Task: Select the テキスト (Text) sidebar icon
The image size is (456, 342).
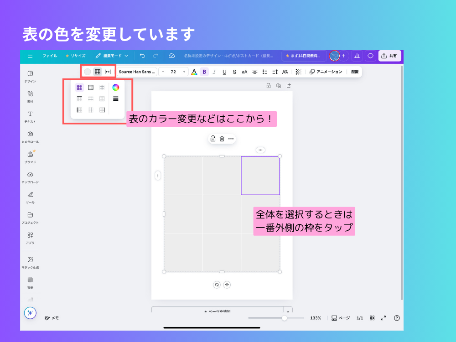Action: (30, 115)
